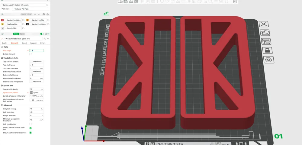Sync filament list from AMS

click(44, 14)
